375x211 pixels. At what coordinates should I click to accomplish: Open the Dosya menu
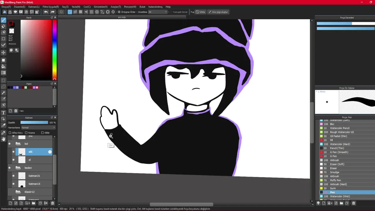tap(6, 7)
